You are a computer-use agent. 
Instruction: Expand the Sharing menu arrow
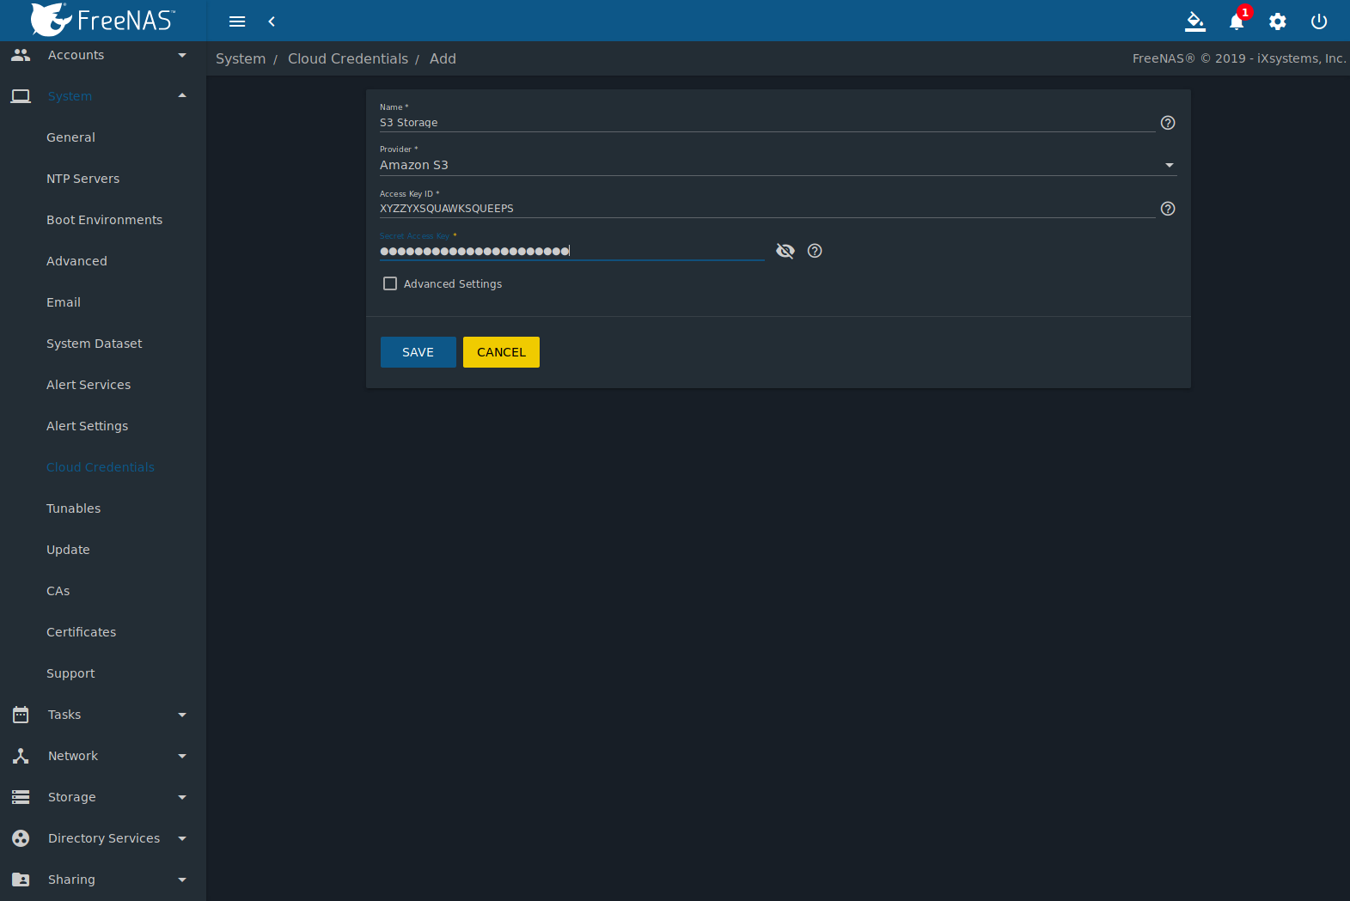(182, 880)
